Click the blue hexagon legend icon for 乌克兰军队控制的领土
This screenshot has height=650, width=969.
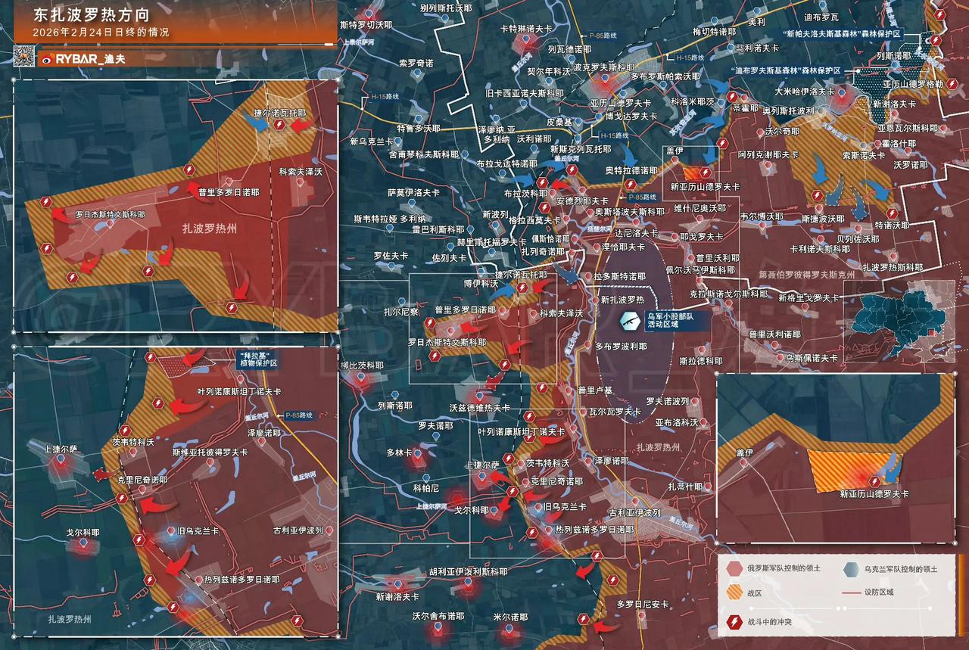851,569
